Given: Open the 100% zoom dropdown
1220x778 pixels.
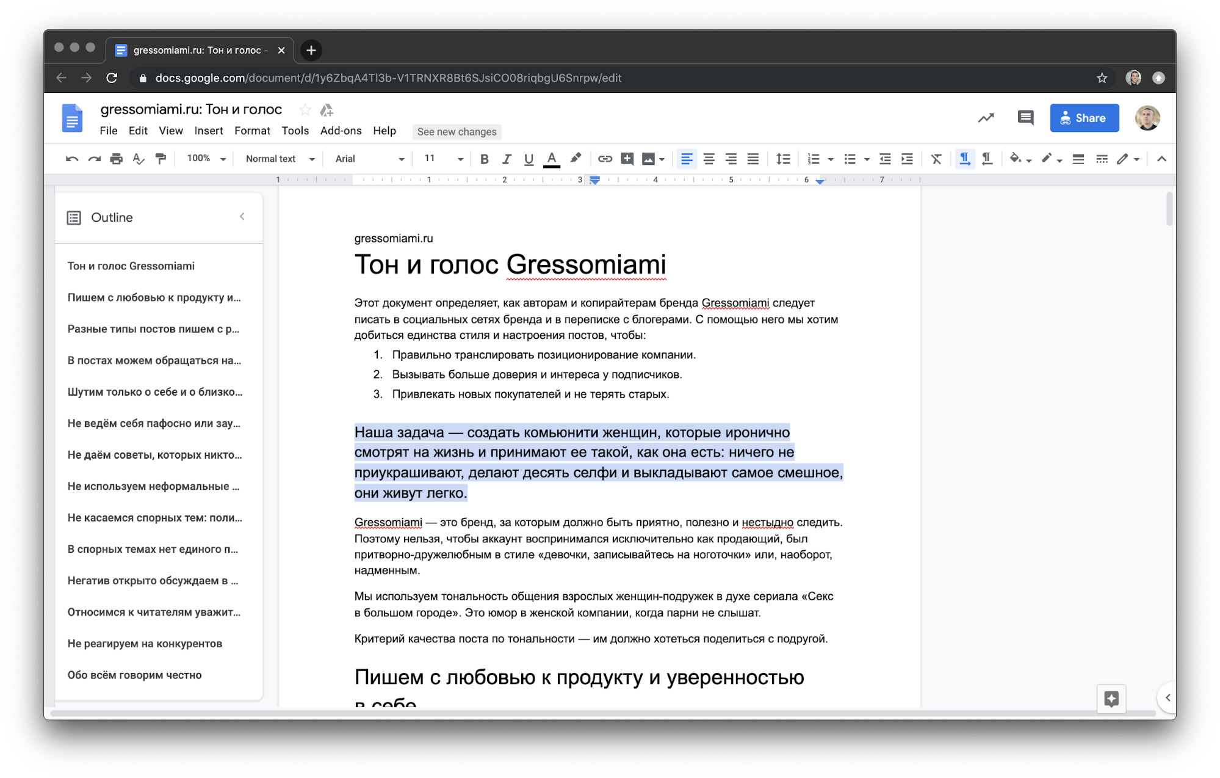Looking at the screenshot, I should (x=206, y=159).
